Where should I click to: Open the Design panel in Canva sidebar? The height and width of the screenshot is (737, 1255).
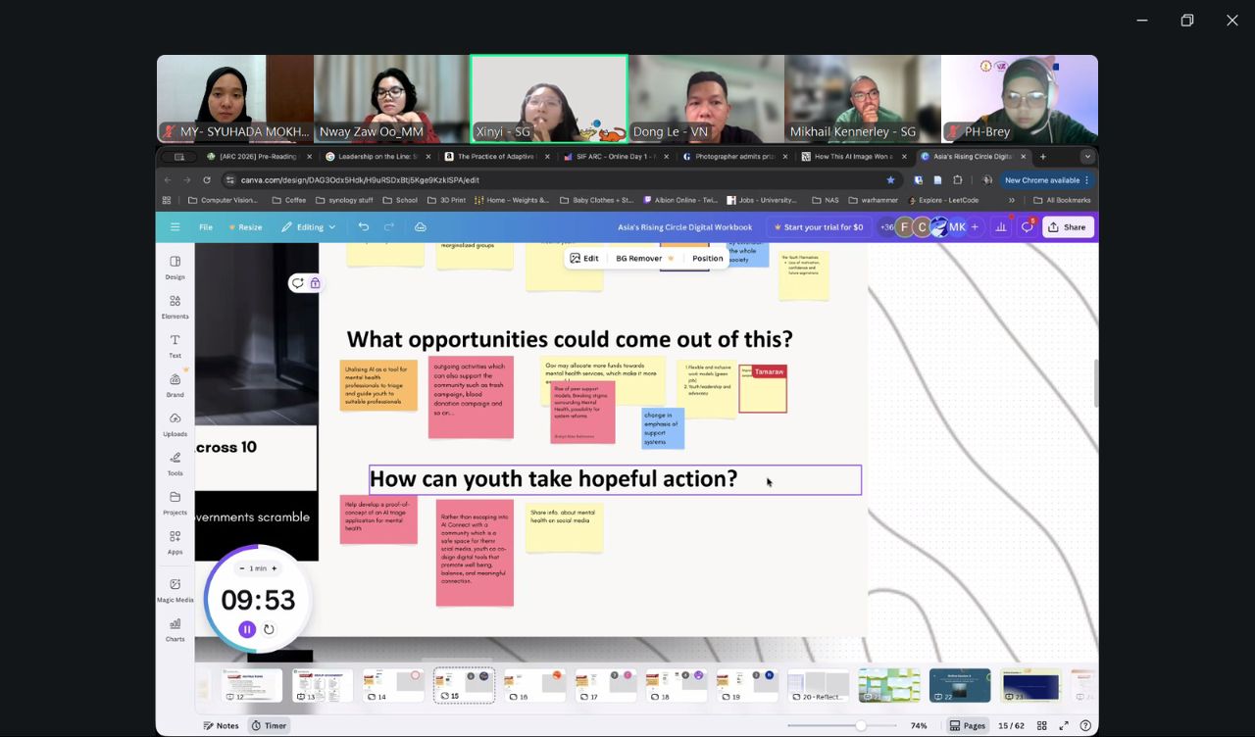[175, 267]
